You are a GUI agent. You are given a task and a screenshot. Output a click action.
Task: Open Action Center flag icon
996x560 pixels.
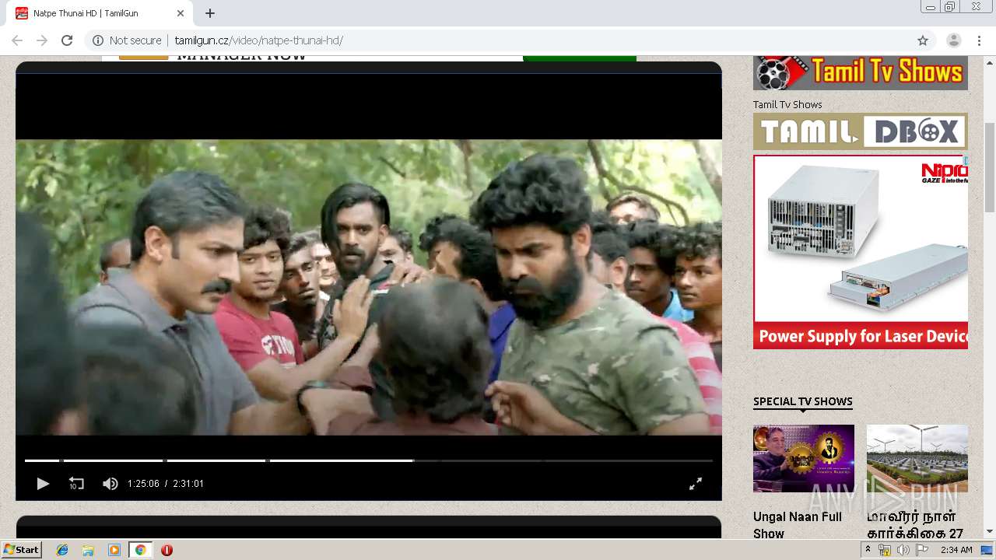921,550
